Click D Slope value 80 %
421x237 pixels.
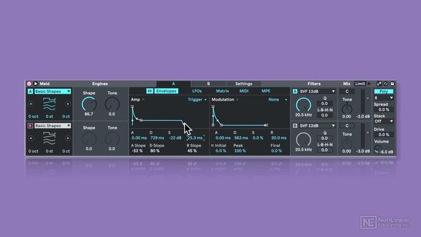click(x=155, y=151)
